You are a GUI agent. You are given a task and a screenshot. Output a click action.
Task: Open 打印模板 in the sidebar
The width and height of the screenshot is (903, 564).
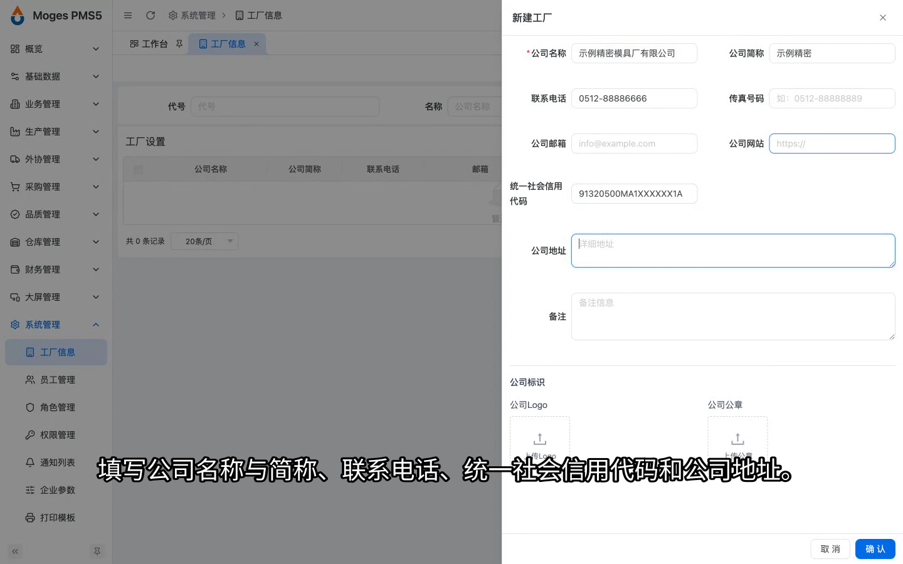(x=56, y=518)
